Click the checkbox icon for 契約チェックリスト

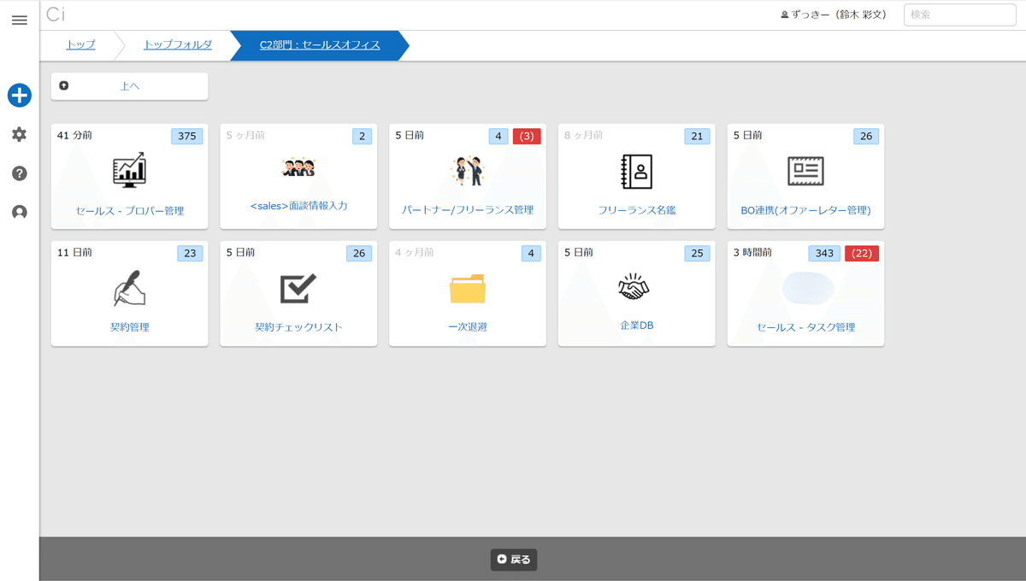point(298,288)
